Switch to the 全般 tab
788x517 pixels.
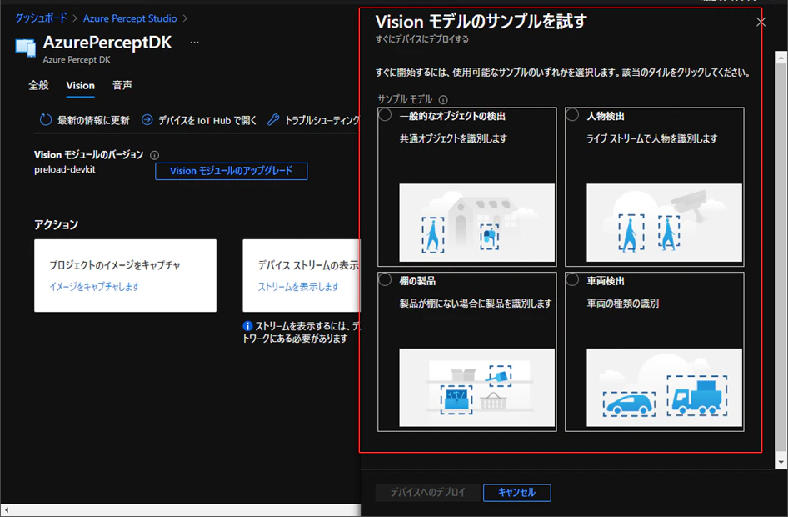click(x=38, y=85)
